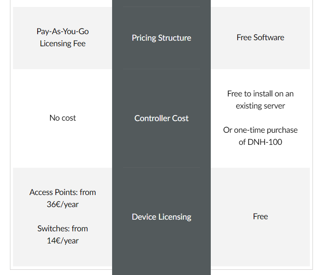Image resolution: width=322 pixels, height=275 pixels.
Task: Click the word Licensing Fee
Action: coord(63,44)
